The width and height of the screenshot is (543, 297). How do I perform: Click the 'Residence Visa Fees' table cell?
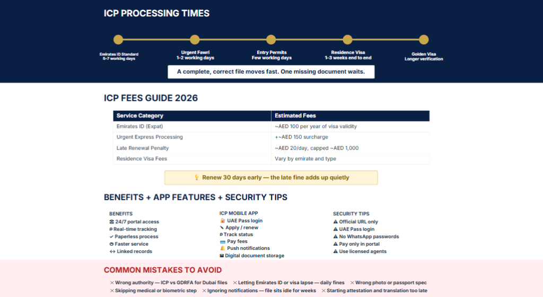click(x=192, y=159)
